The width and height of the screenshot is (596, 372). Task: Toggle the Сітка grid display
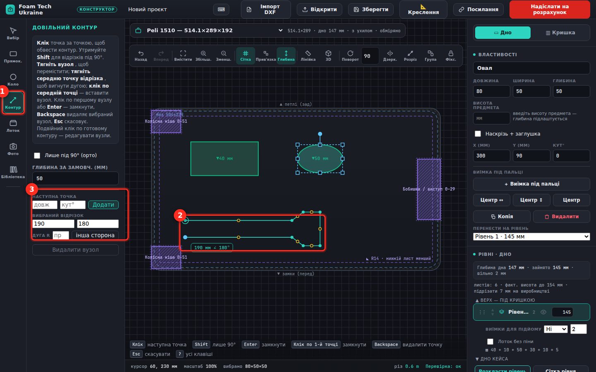245,56
